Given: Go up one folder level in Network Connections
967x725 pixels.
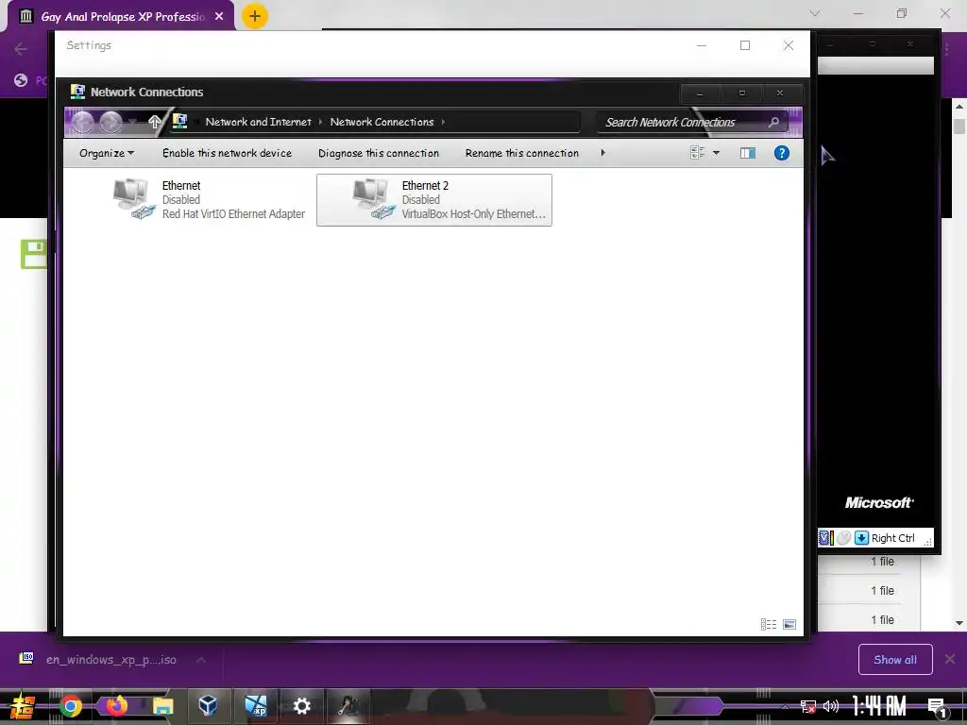Looking at the screenshot, I should click(x=154, y=122).
